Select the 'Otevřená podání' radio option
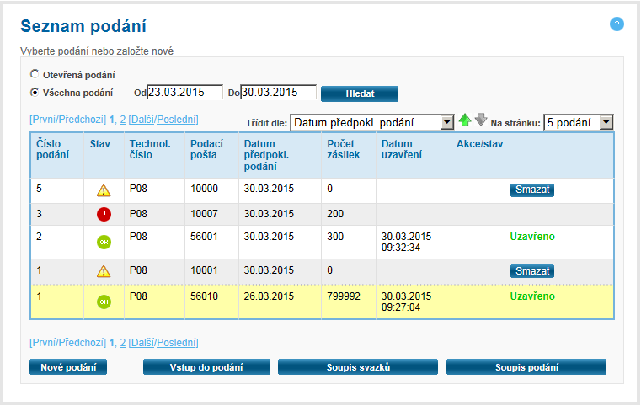This screenshot has height=406, width=641. (35, 74)
